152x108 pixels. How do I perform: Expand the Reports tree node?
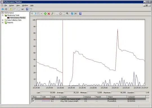(3, 23)
